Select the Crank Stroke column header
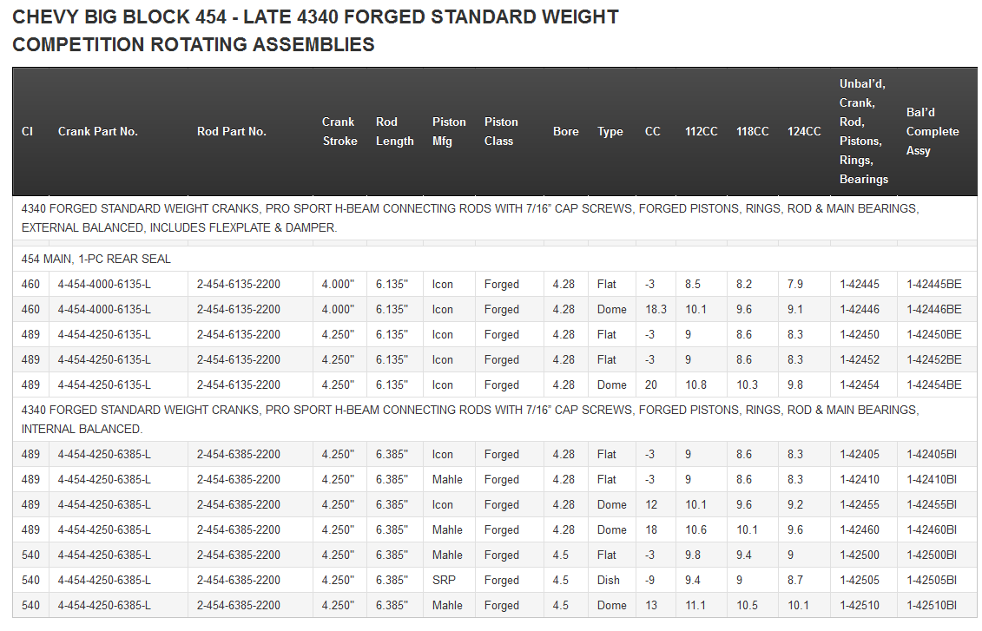The height and width of the screenshot is (631, 982). tap(339, 132)
